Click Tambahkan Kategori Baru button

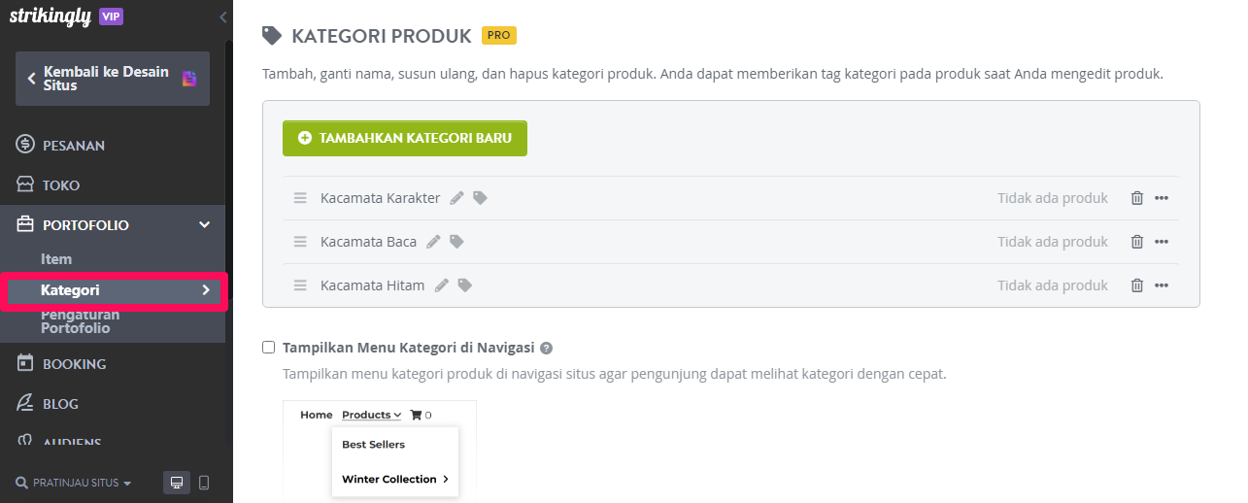[405, 138]
